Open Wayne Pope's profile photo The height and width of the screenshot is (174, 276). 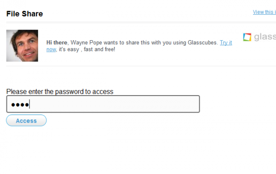(x=22, y=46)
